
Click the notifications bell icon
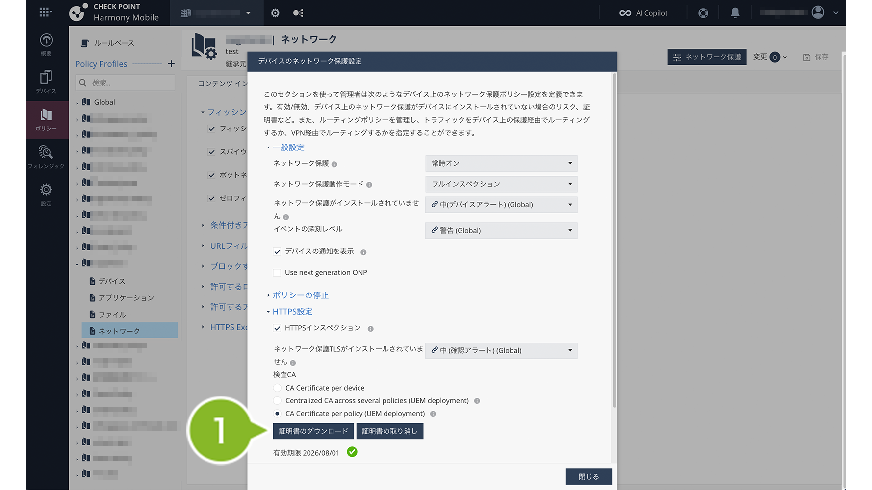coord(735,13)
